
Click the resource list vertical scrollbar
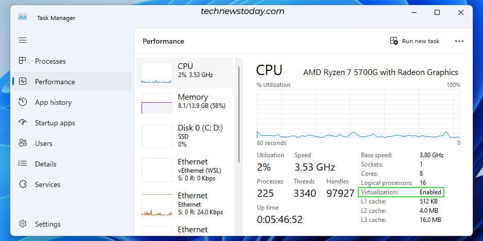239,113
